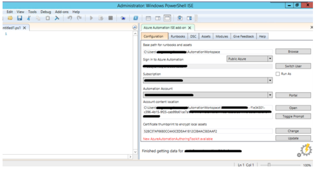This screenshot has height=169, width=315.
Task: Click the script pane scroll up arrow
Action: pos(136,34)
